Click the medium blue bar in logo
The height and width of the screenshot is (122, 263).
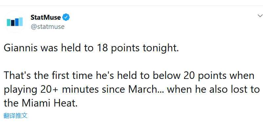pos(17,22)
